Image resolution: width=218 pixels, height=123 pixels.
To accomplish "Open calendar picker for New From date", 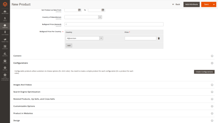I will point(79,10).
